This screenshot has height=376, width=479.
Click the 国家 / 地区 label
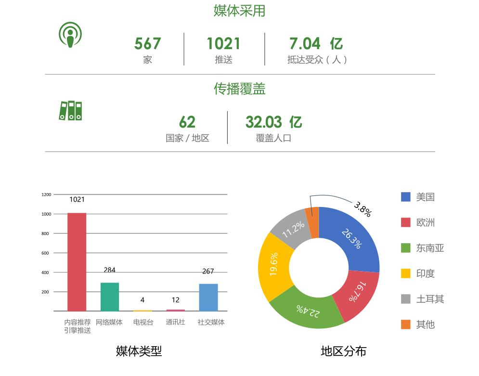pyautogui.click(x=187, y=138)
